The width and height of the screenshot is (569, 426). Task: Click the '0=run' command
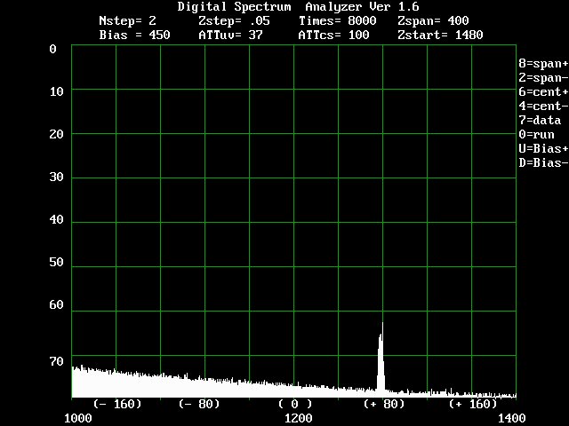point(536,134)
